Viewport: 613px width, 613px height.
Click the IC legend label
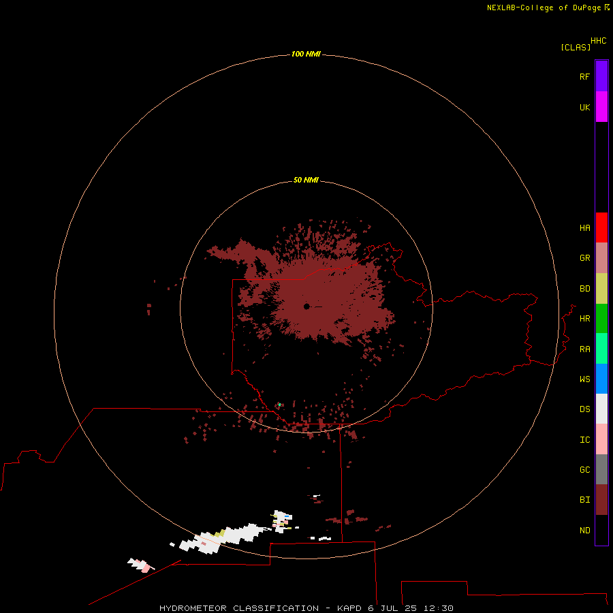coord(584,440)
